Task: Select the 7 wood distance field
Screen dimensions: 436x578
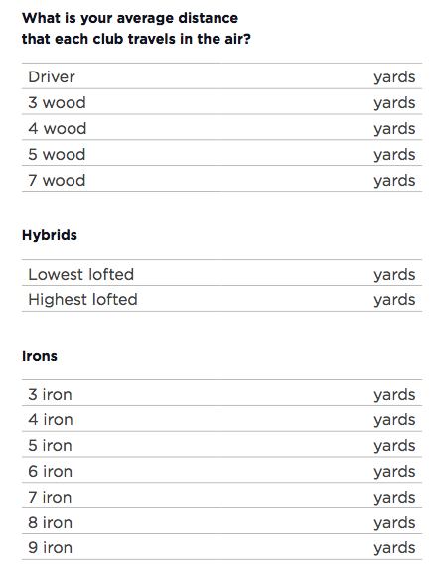Action: (221, 179)
